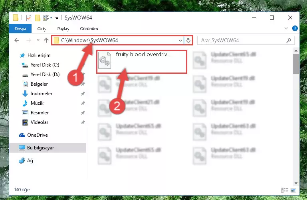Click the Ağ network icon
Screen dimensions: 307x200
pos(22,161)
